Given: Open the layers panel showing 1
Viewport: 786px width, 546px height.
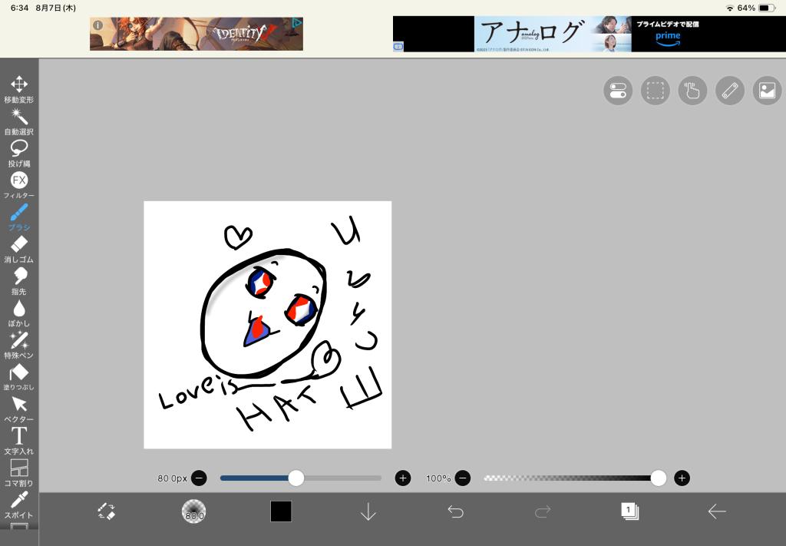Looking at the screenshot, I should click(x=629, y=511).
